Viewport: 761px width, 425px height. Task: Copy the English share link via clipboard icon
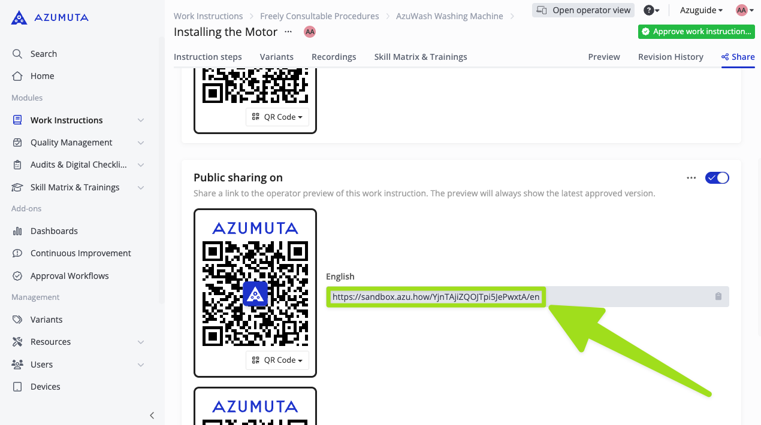718,296
